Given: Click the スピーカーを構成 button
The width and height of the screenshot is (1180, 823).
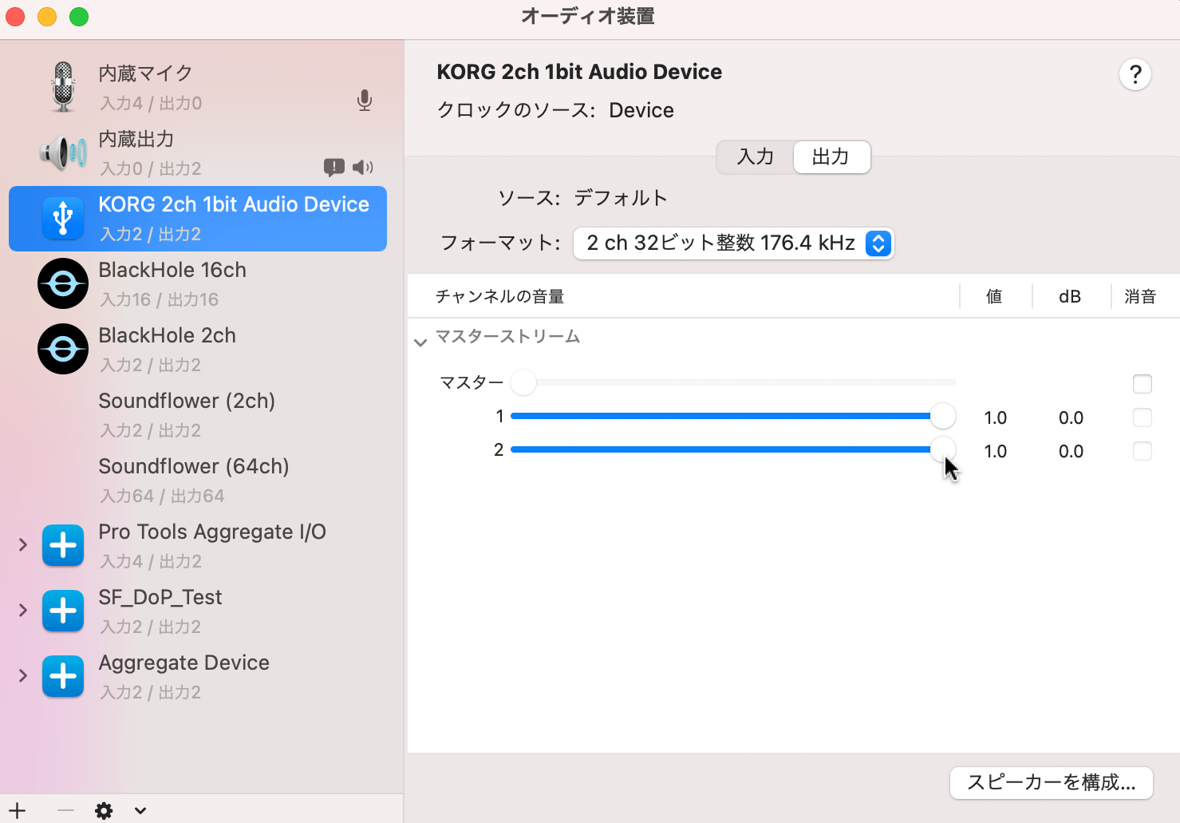Looking at the screenshot, I should pos(1051,783).
